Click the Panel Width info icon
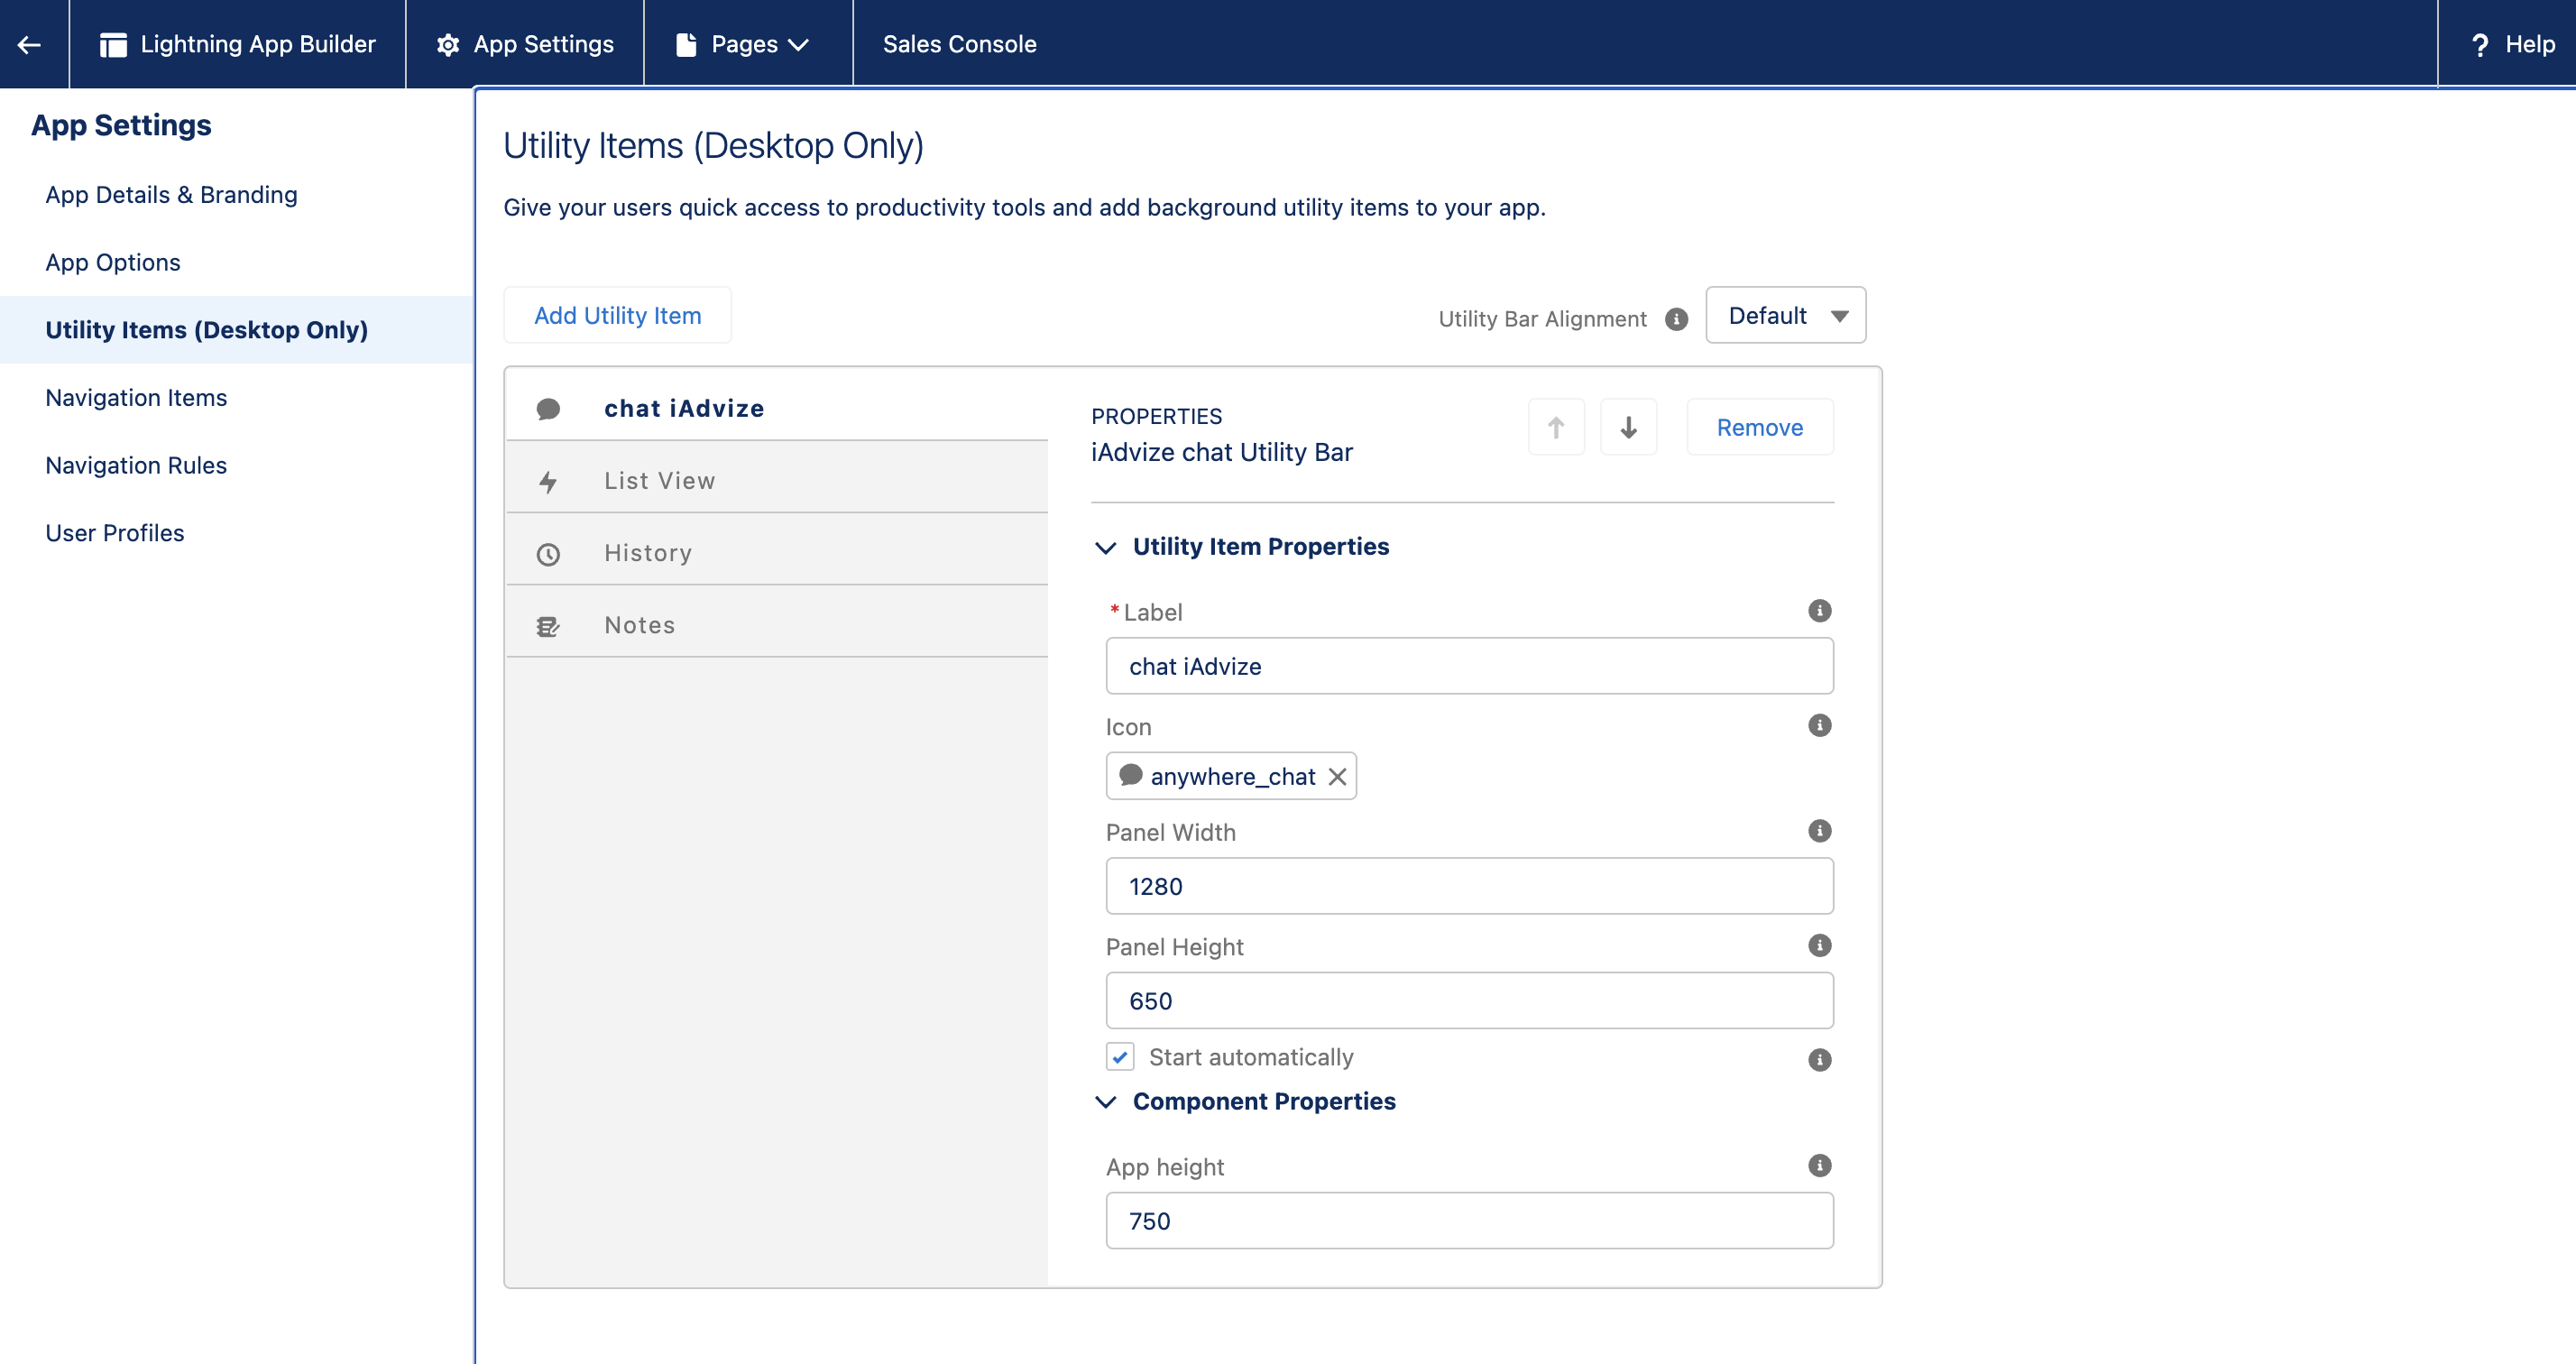The image size is (2576, 1364). [1819, 830]
